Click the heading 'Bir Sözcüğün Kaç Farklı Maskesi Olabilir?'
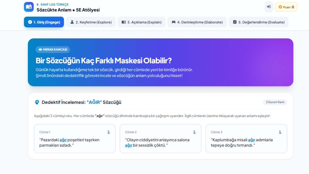Image resolution: width=309 pixels, height=174 pixels. click(x=104, y=61)
